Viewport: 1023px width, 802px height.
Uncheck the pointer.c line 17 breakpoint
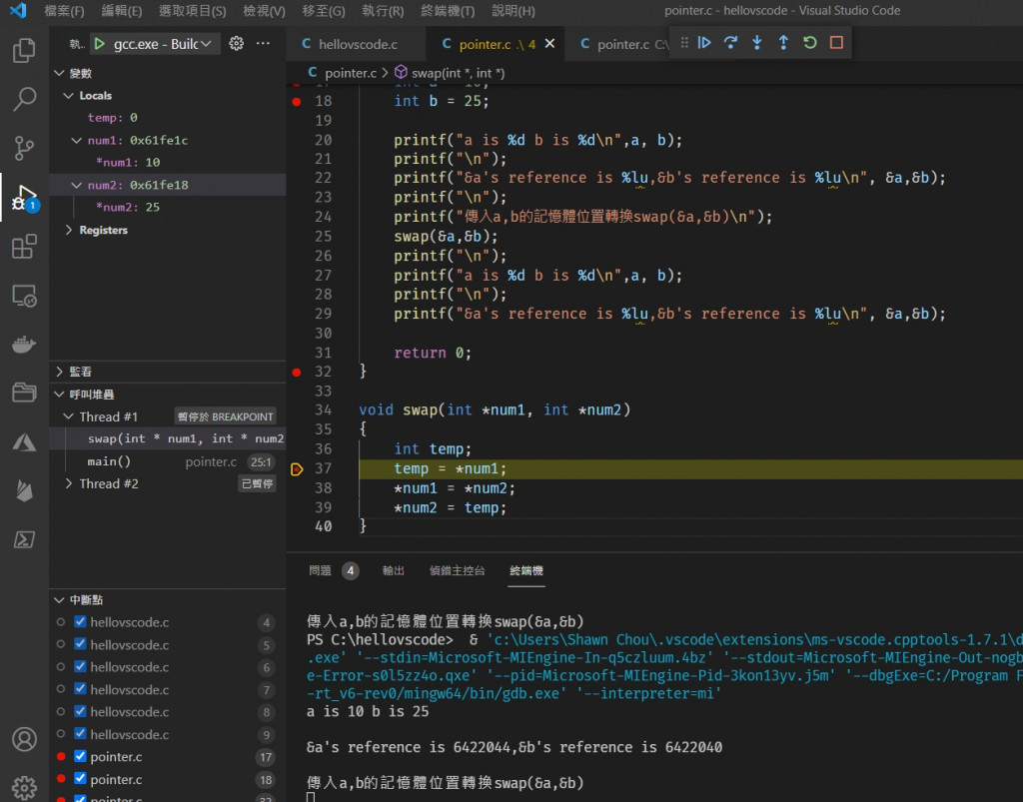click(x=81, y=757)
